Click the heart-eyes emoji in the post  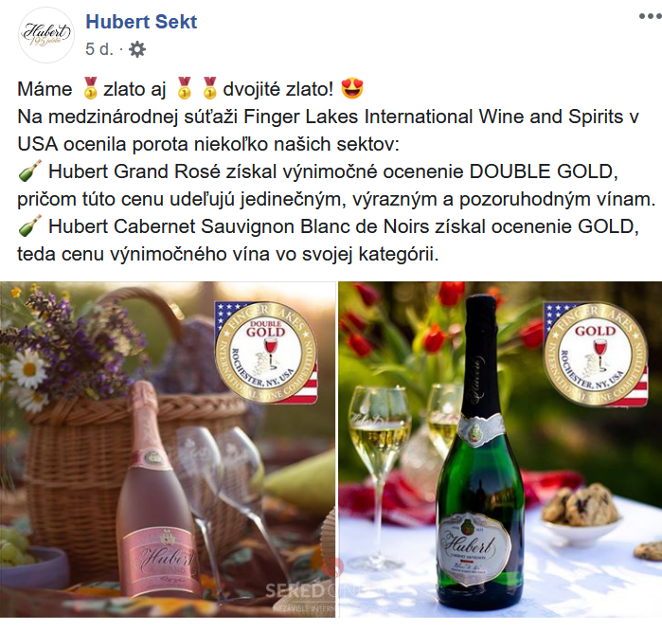click(x=352, y=89)
